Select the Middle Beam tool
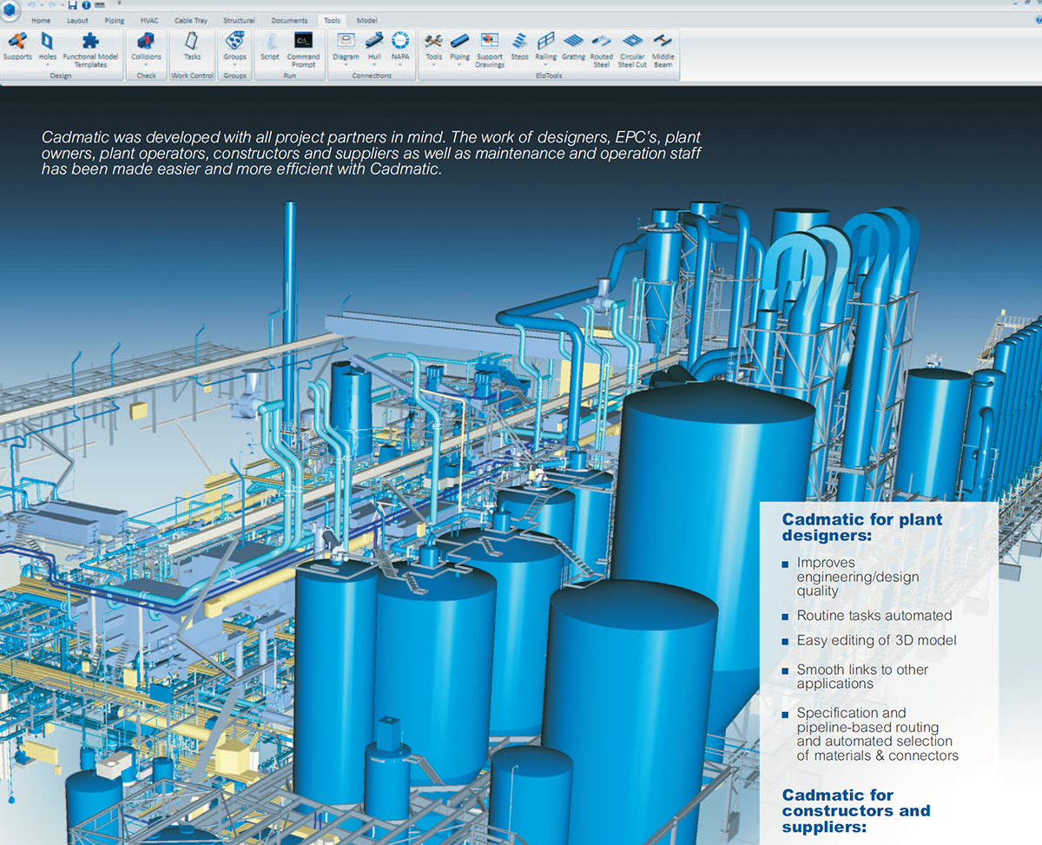This screenshot has height=845, width=1042. [x=663, y=49]
